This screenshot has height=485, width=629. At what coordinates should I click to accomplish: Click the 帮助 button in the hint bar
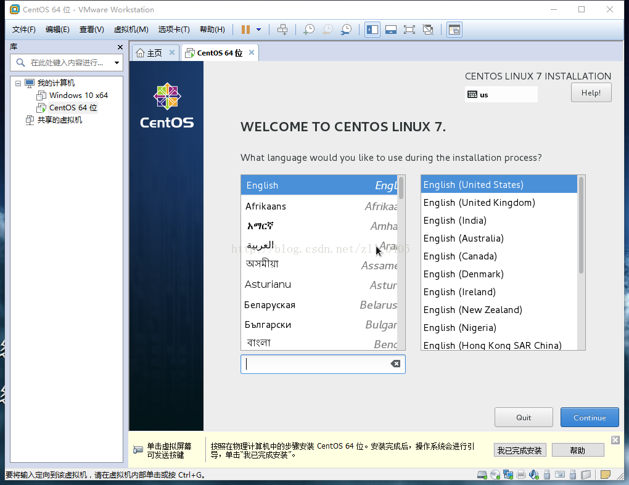pos(578,450)
